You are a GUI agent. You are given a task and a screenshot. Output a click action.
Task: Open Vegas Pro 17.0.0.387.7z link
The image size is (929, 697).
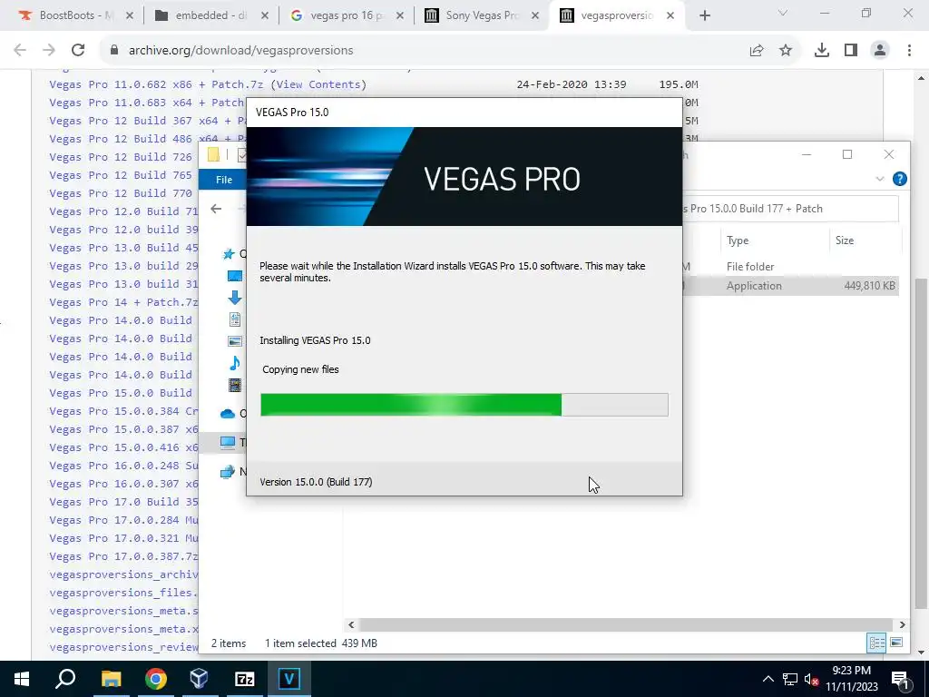click(123, 556)
